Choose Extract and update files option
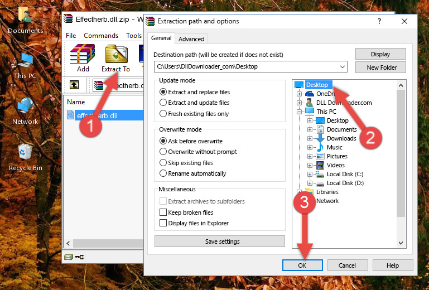429x290 pixels. pos(163,103)
